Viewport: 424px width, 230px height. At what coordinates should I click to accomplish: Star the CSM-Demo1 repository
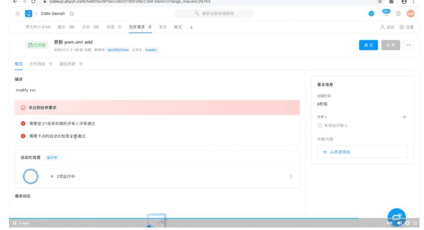tap(72, 13)
